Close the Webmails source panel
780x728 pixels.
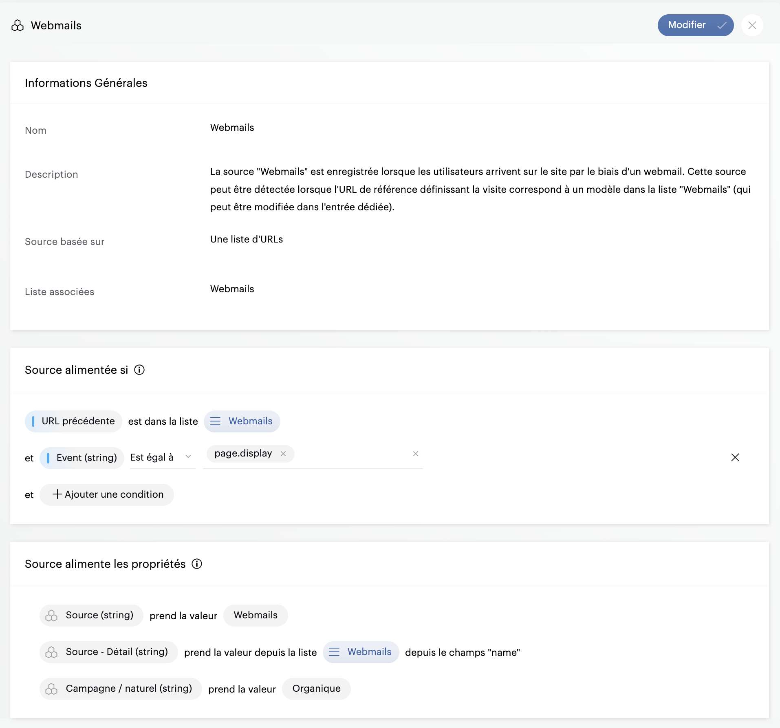coord(752,25)
